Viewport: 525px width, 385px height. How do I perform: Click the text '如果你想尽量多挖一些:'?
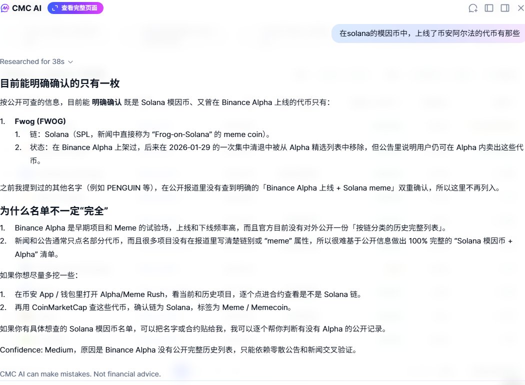point(39,275)
